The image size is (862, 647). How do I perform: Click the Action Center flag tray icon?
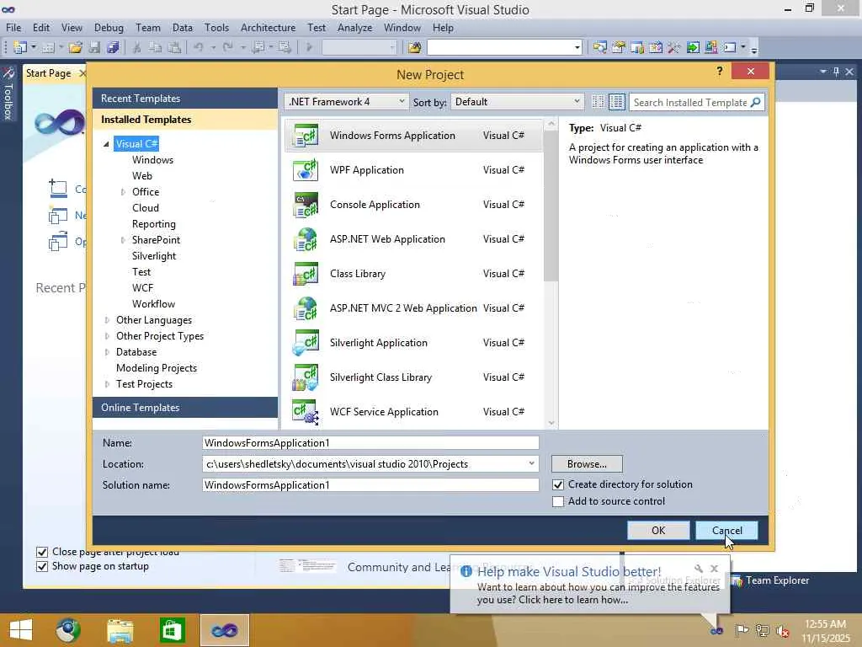coord(742,630)
